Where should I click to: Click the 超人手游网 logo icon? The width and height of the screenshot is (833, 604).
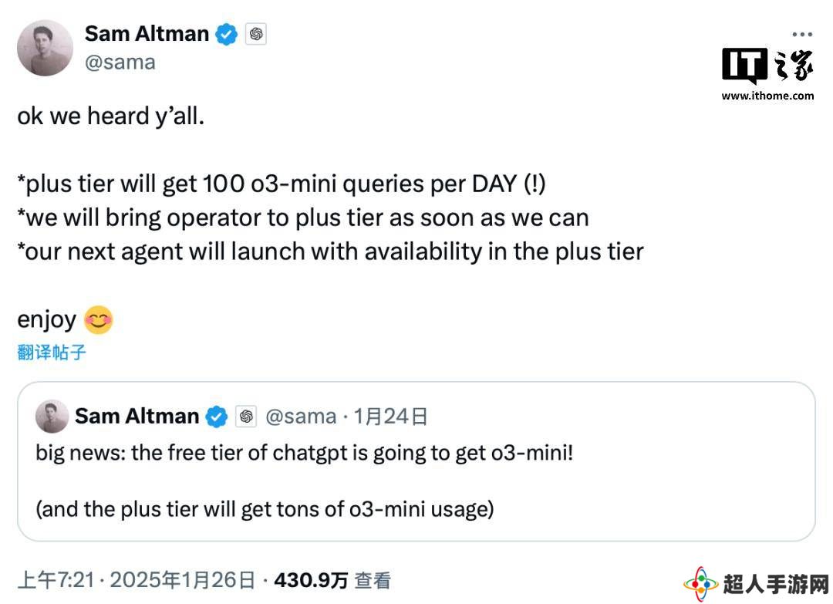700,585
